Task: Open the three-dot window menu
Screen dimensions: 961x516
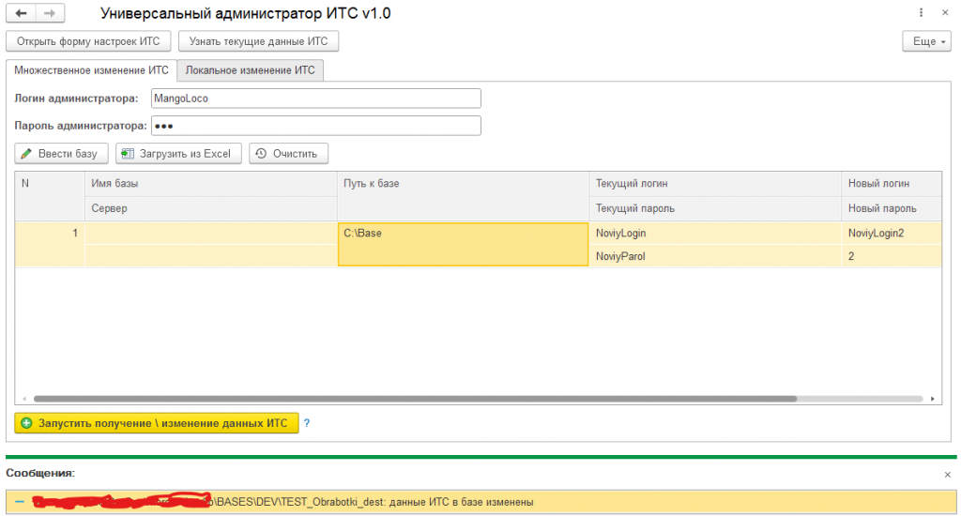Action: coord(922,12)
